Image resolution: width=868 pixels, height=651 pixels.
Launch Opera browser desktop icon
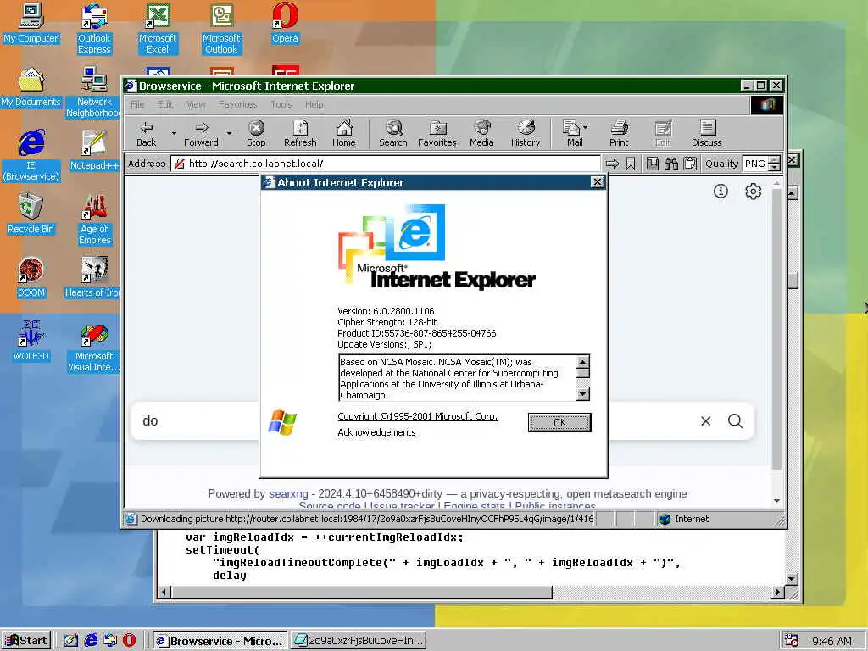pyautogui.click(x=285, y=23)
